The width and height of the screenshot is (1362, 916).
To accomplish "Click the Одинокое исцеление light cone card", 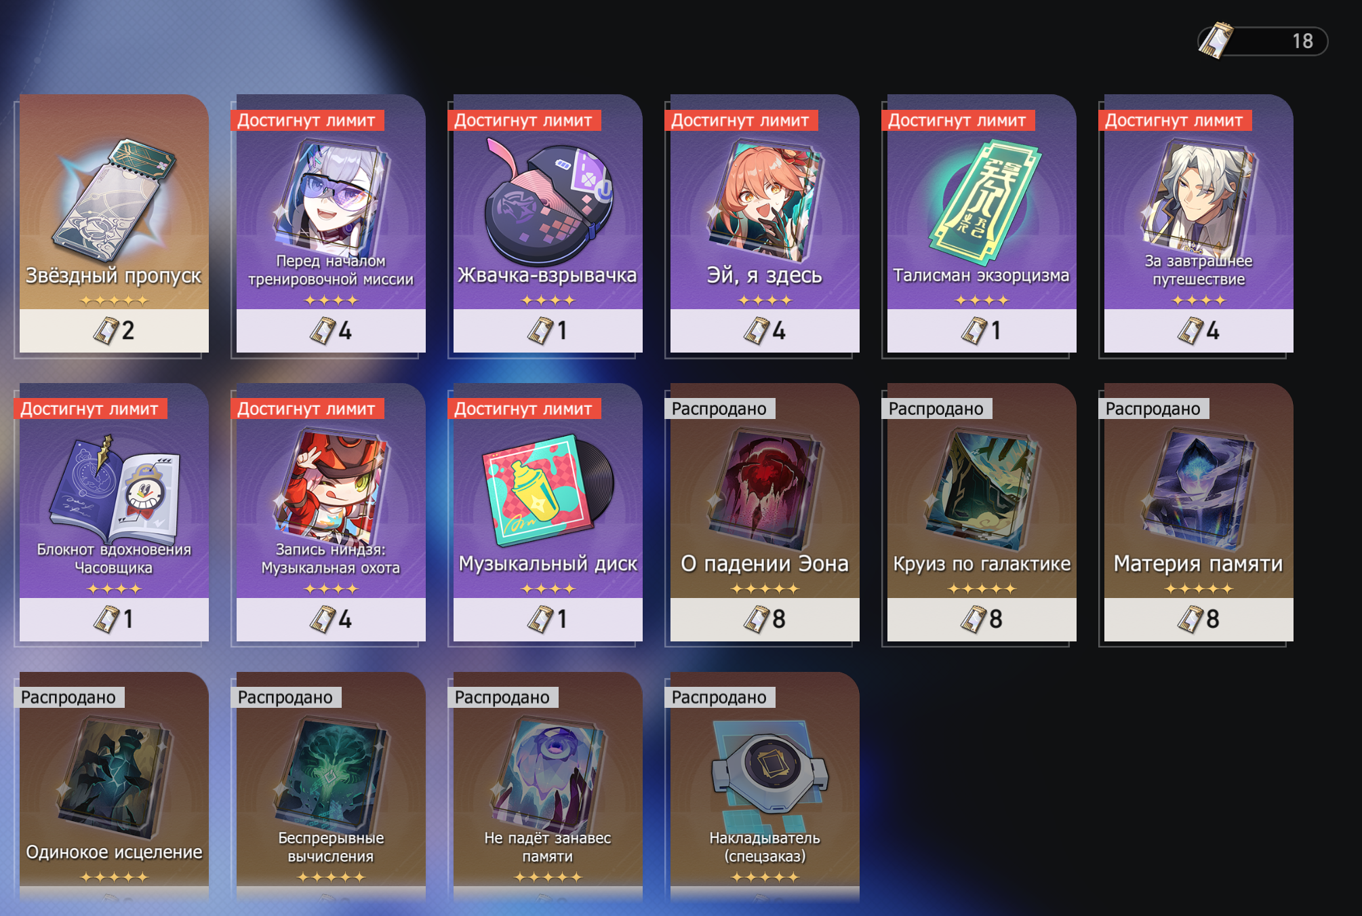I will (x=114, y=786).
